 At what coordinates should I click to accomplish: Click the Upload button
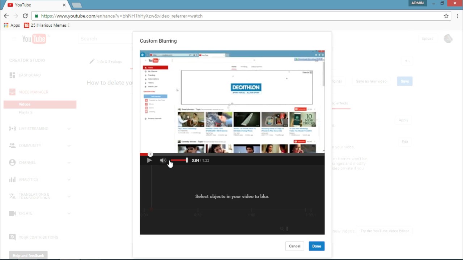coord(427,39)
